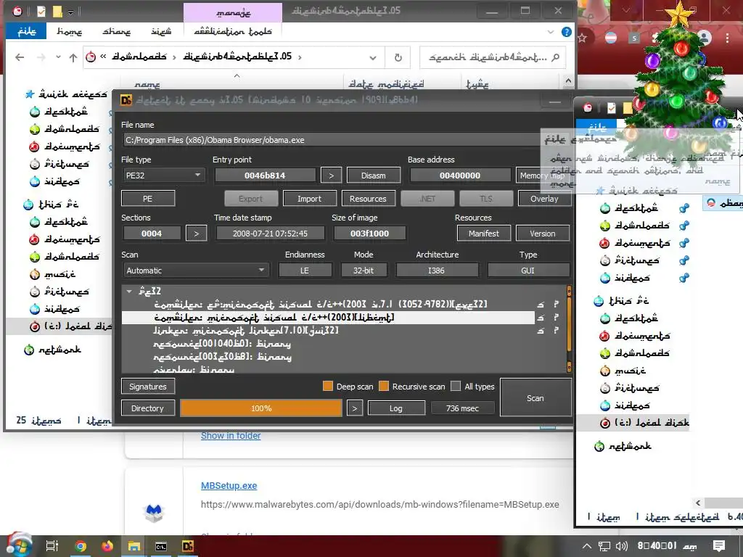Screen dimensions: 743x557
Task: Click S button on EP compiler row
Action: click(541, 304)
